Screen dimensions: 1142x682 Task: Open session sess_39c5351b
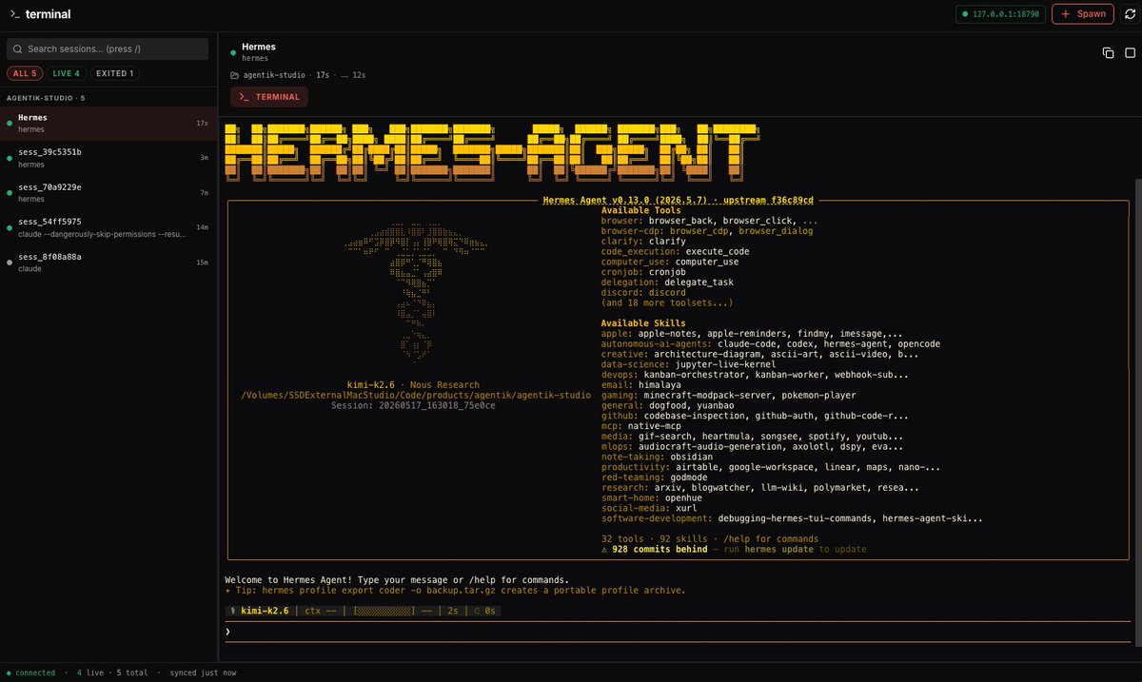(x=108, y=158)
